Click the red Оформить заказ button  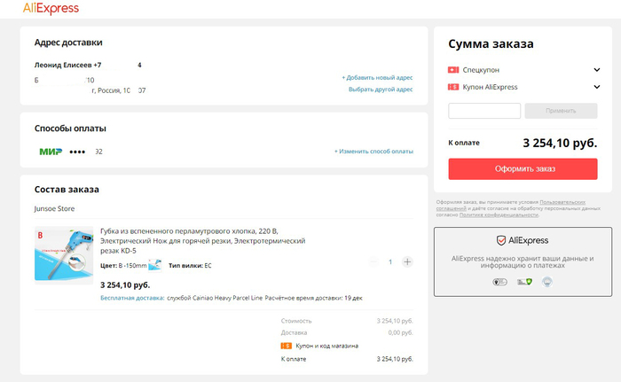click(523, 169)
